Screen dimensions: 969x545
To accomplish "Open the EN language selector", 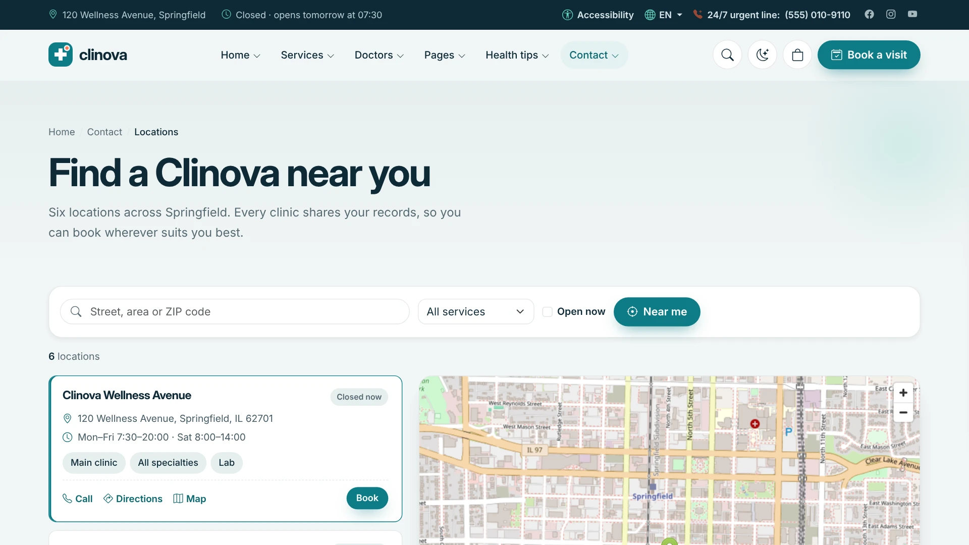I will coord(664,15).
